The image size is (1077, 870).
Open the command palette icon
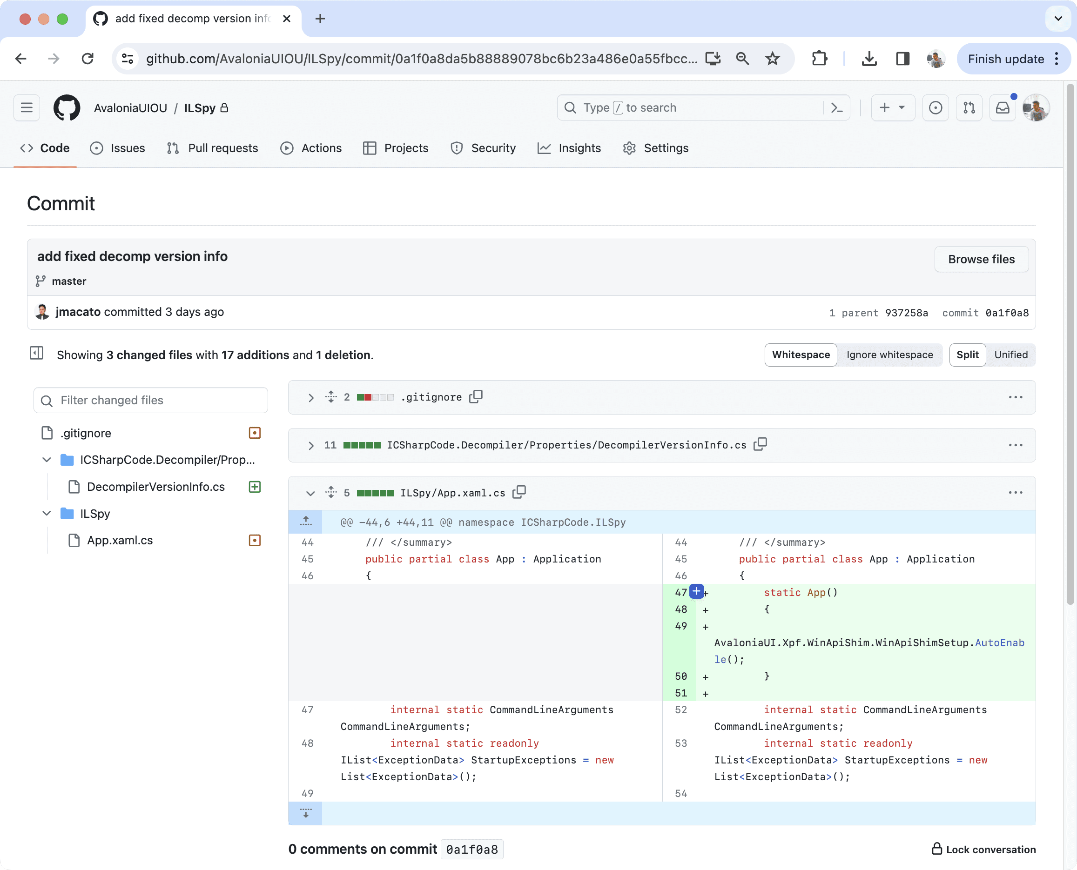pyautogui.click(x=837, y=108)
